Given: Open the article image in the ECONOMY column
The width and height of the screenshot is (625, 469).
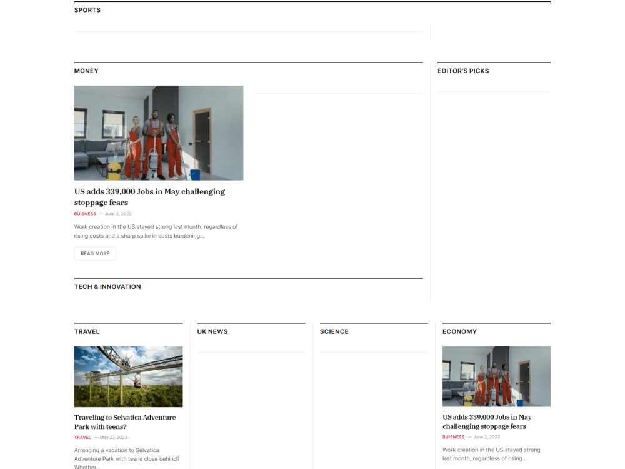Looking at the screenshot, I should (496, 376).
